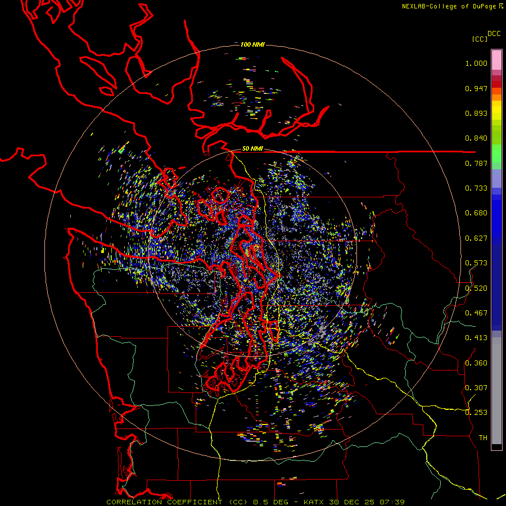Viewport: 506px width, 506px height.
Task: Click the 0.520 color scale value
Action: (476, 288)
